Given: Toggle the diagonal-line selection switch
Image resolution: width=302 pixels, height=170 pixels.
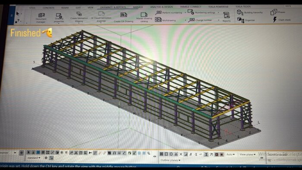Looking at the screenshot, I should (52, 152).
